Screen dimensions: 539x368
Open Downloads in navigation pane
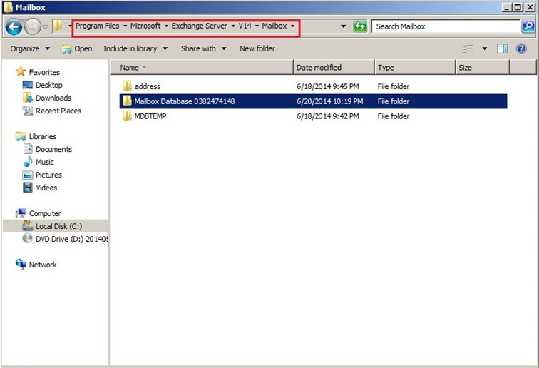pos(53,98)
